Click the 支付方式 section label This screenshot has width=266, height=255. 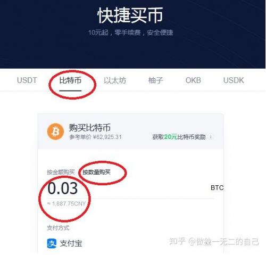(x=58, y=228)
